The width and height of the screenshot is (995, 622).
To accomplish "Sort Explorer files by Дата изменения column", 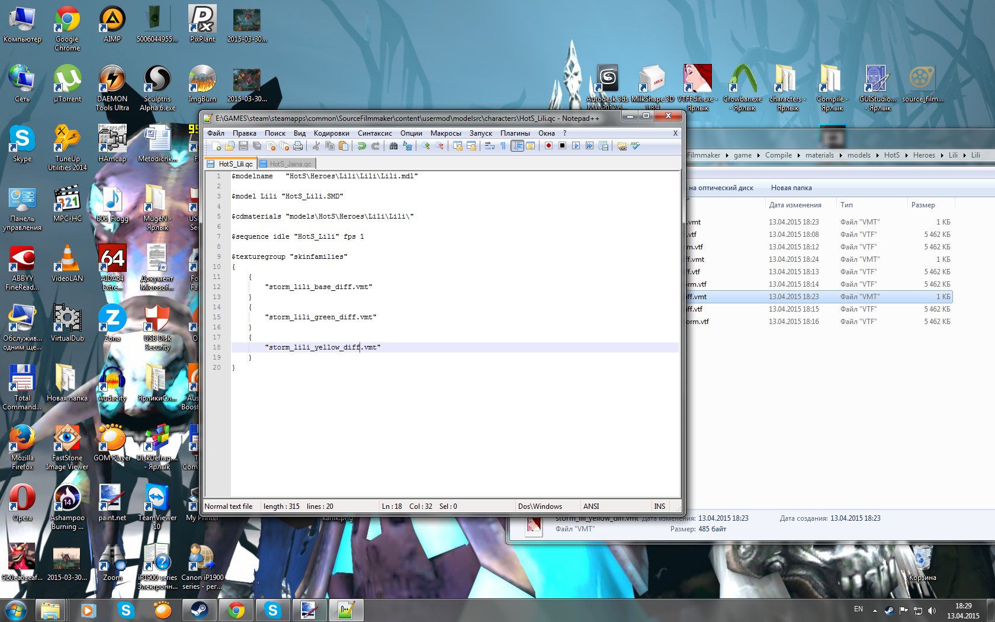I will [795, 205].
